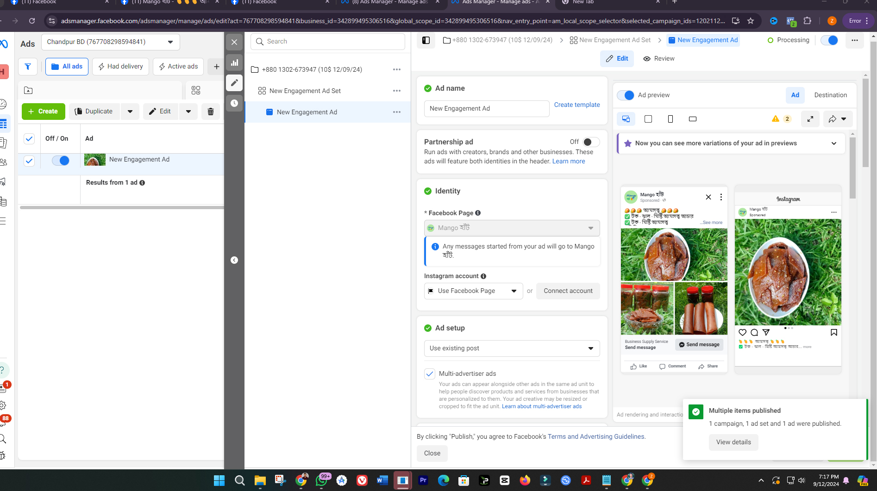Select the horizontal banner preview icon
Viewport: 877px width, 491px height.
(x=693, y=119)
